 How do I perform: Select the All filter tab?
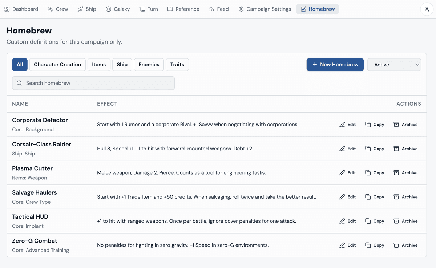click(x=20, y=65)
